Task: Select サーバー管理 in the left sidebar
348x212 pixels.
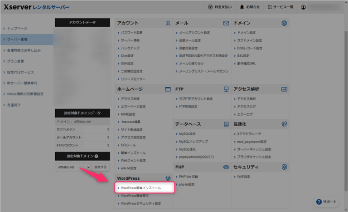Action: pos(19,39)
